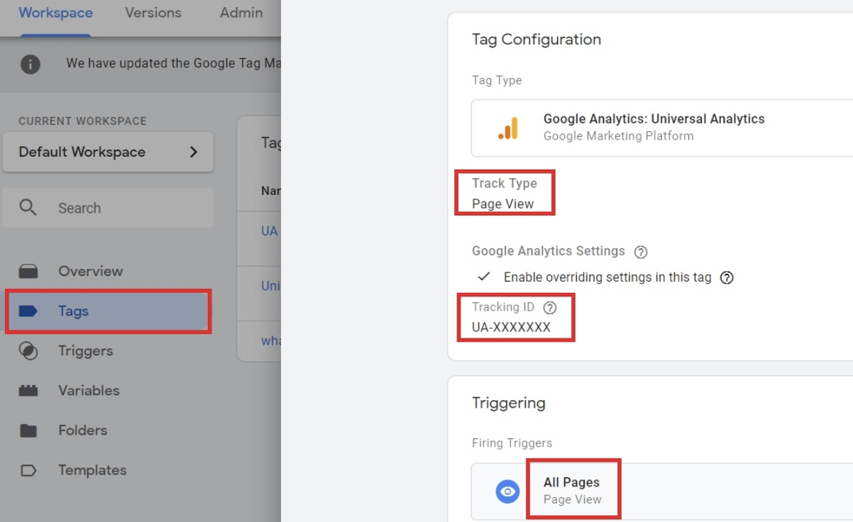
Task: Toggle Enable overriding settings in this tag
Action: (x=484, y=277)
